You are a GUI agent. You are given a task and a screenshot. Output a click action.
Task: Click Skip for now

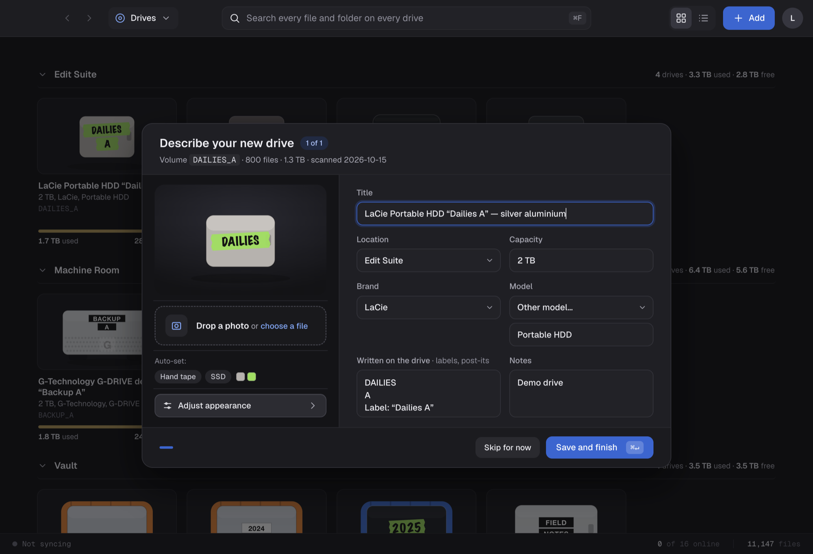coord(507,447)
